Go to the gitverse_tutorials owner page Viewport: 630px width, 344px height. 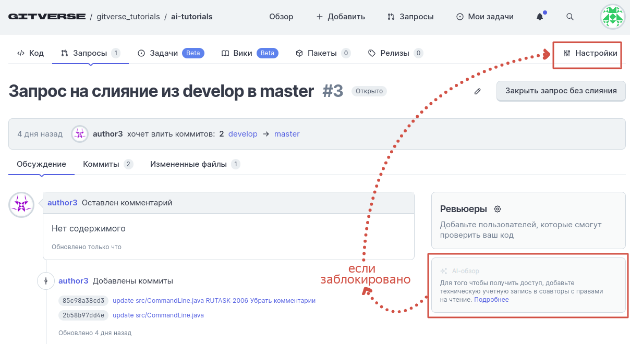128,17
